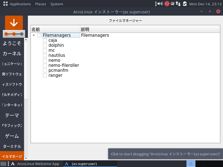The width and height of the screenshot is (223, 167).
Task: Check the ranger checkbox
Action: pos(45,75)
